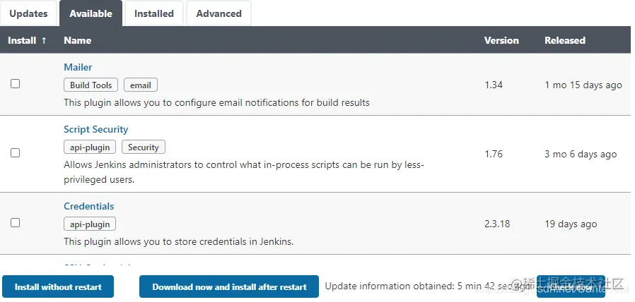Viewport: 635px width, 302px height.
Task: Select the Available tab
Action: pyautogui.click(x=91, y=13)
